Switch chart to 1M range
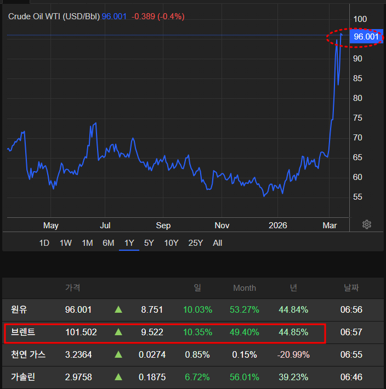Viewport: 386px width, 389px height. click(87, 243)
